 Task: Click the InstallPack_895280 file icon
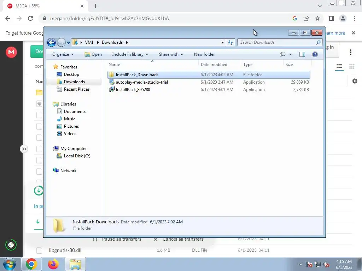[x=112, y=90]
